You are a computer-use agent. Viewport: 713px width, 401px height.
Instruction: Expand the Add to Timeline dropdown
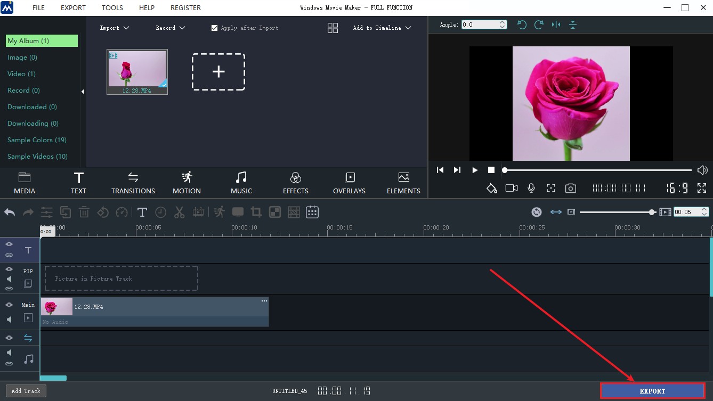(x=382, y=28)
